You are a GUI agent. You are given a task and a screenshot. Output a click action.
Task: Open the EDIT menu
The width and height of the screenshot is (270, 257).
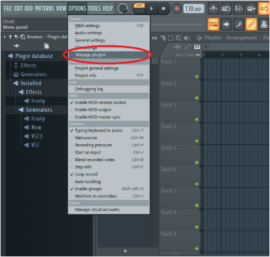click(x=18, y=8)
